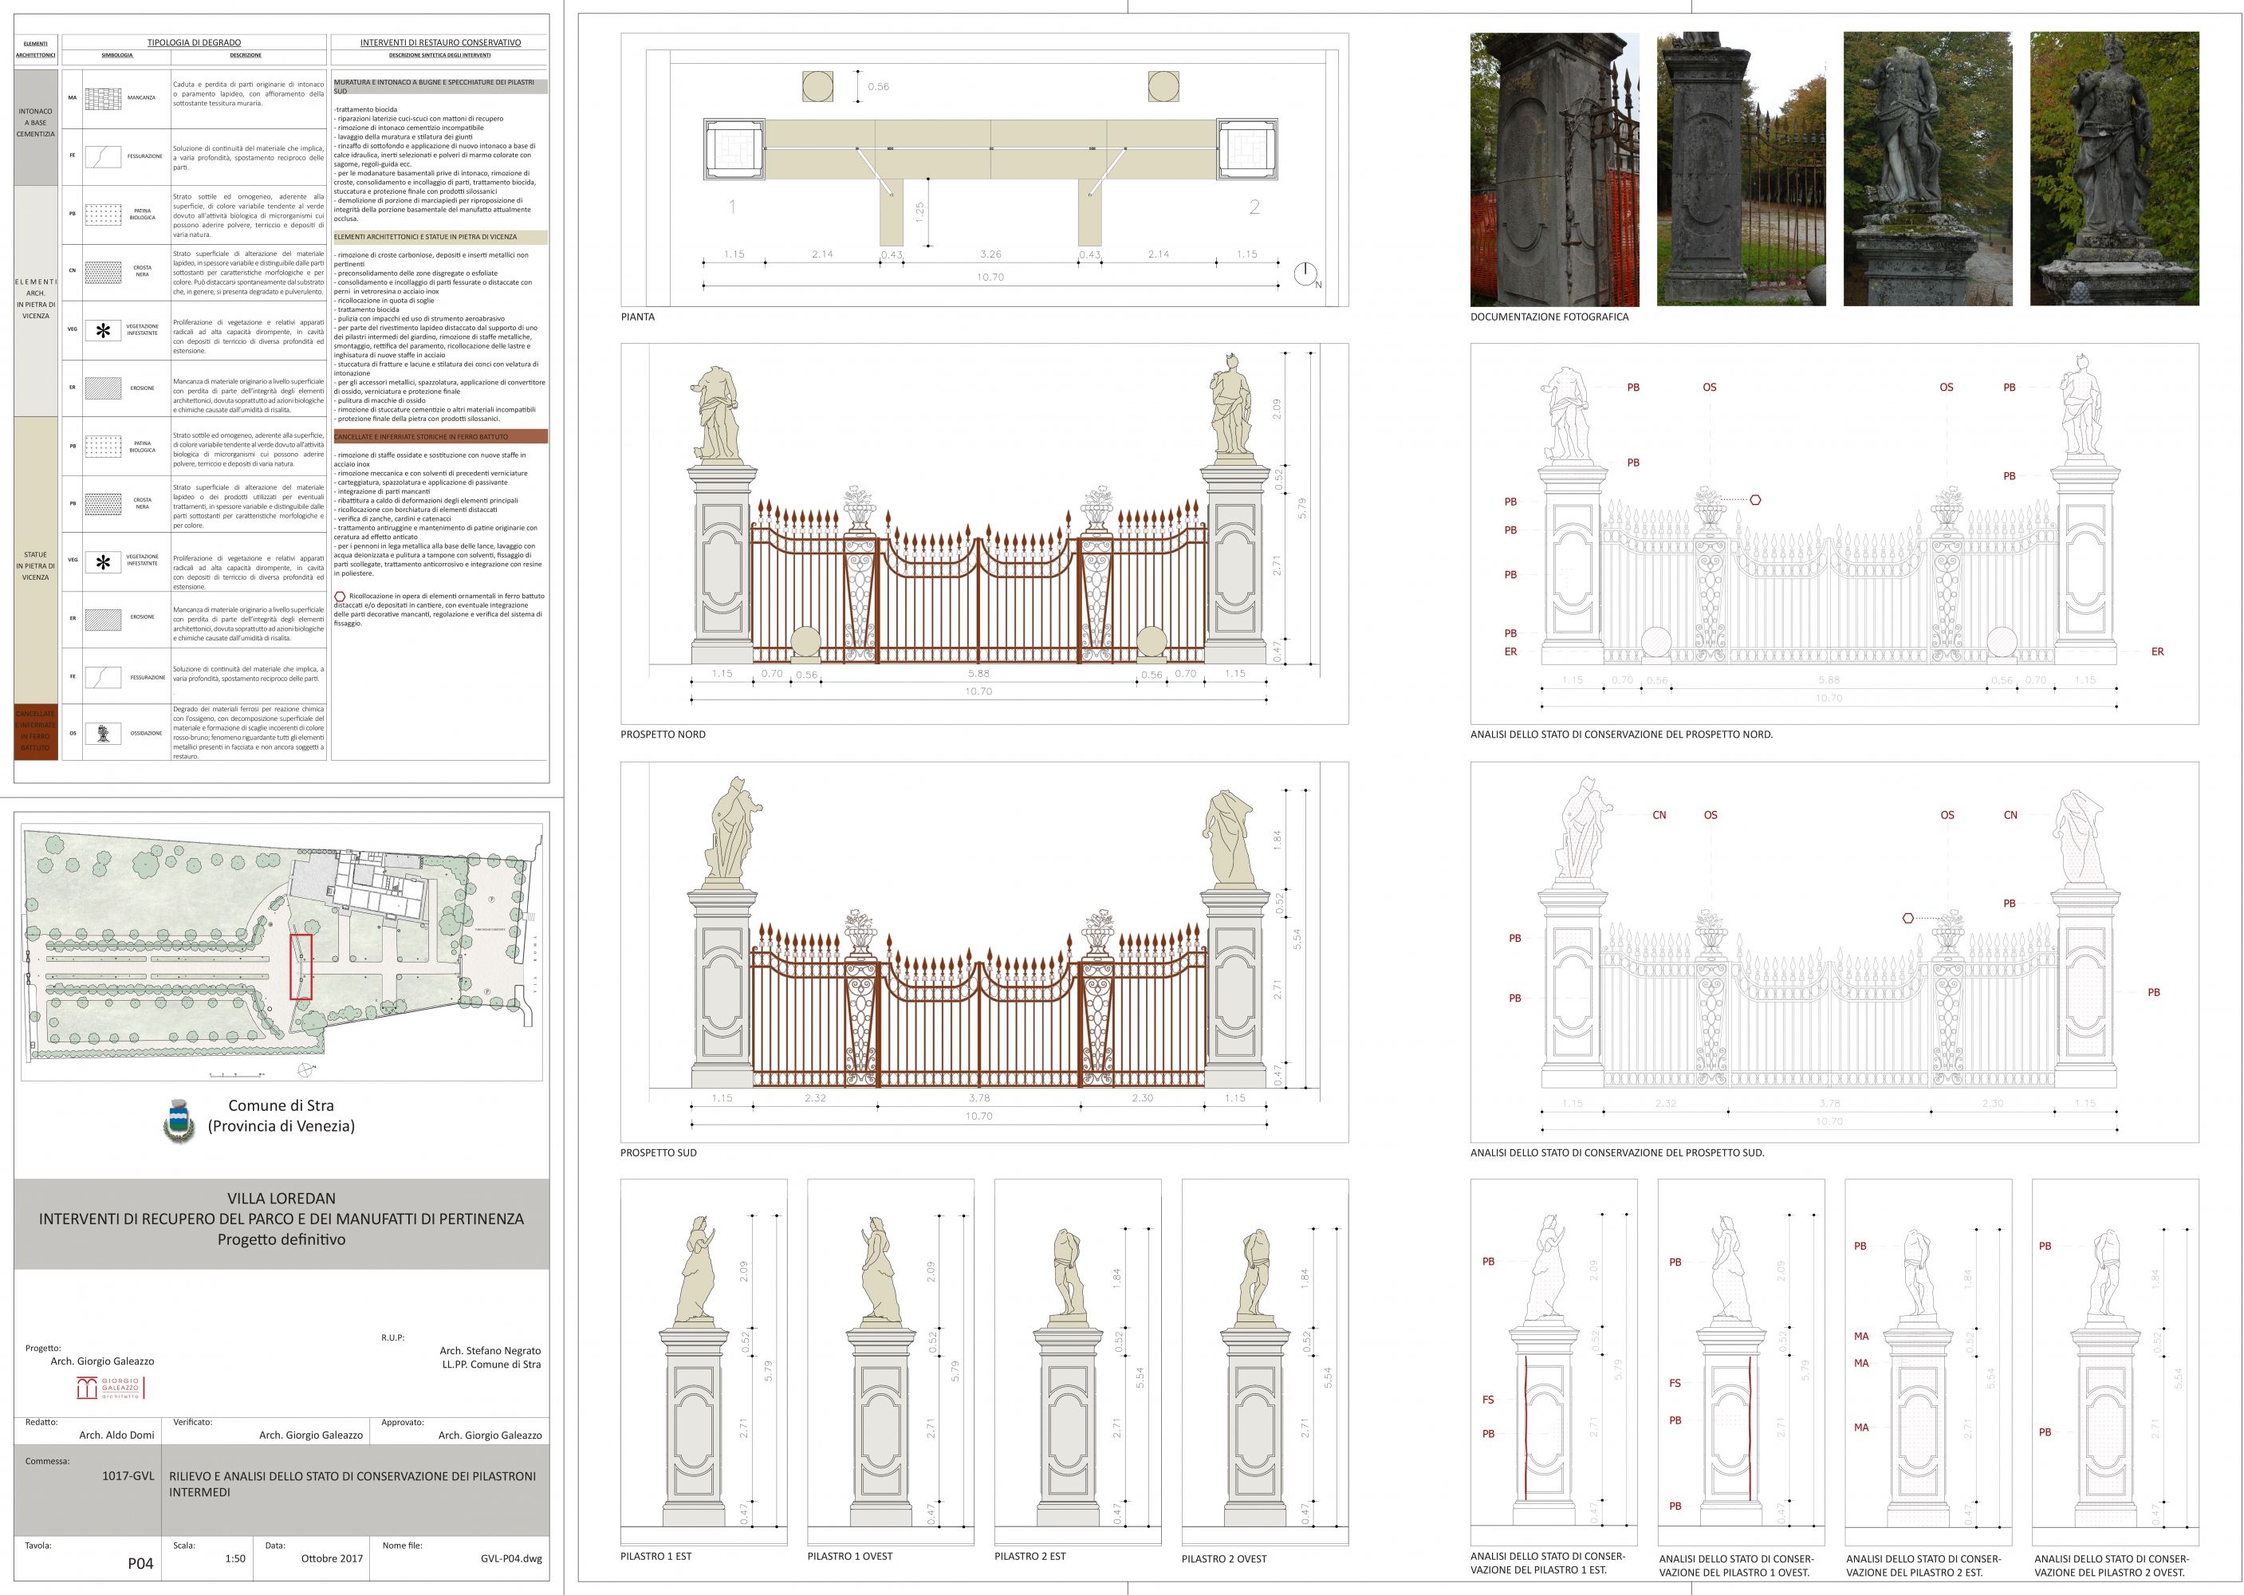Viewport: 2244px width, 1595px height.
Task: Click the PILASTRO 2 EST label
Action: click(x=1029, y=1557)
